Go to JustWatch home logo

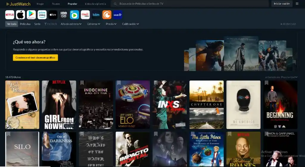point(18,4)
